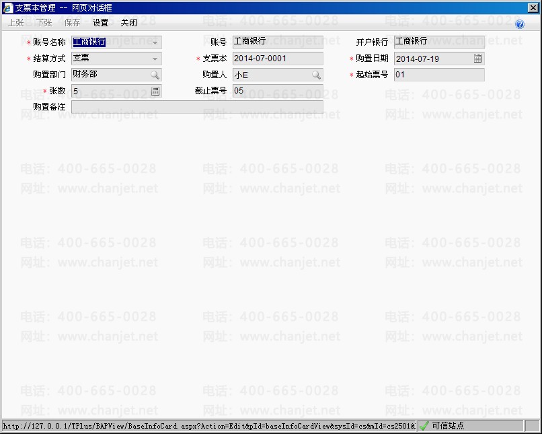Go to next record 下张
542x434 pixels.
[44, 23]
